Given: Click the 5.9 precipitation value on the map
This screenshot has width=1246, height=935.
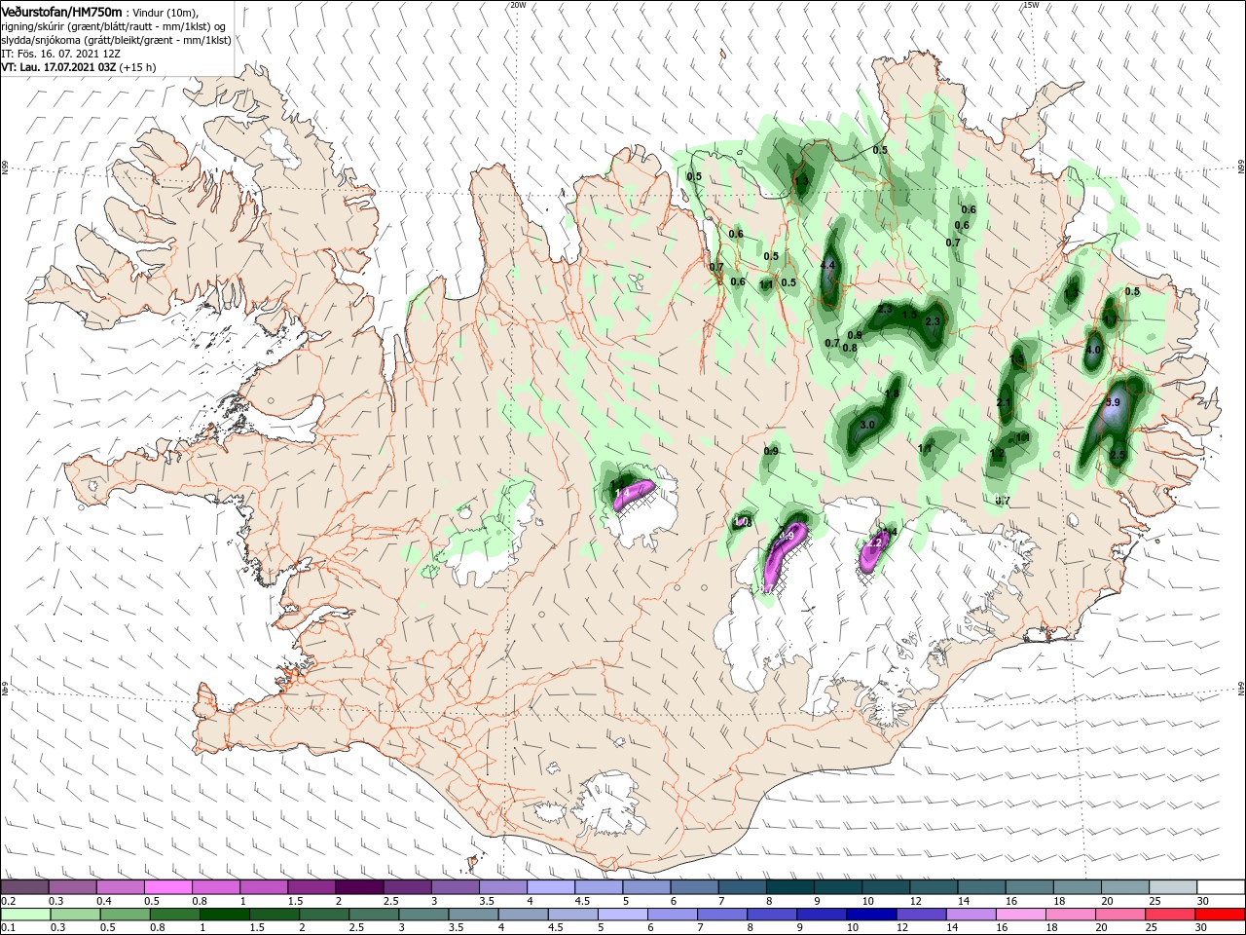Looking at the screenshot, I should click(x=1114, y=402).
